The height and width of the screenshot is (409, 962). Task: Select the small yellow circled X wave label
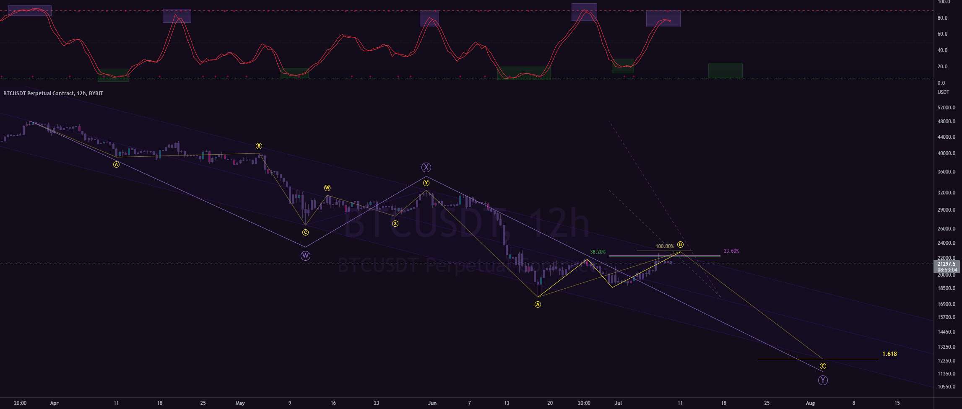395,223
